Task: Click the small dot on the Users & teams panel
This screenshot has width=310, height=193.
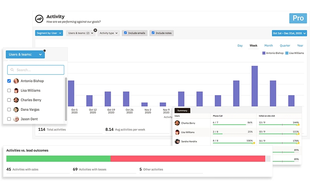Action: 45,51
